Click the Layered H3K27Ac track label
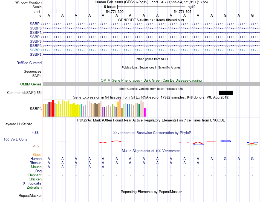This screenshot has width=260, height=202. (x=18, y=124)
